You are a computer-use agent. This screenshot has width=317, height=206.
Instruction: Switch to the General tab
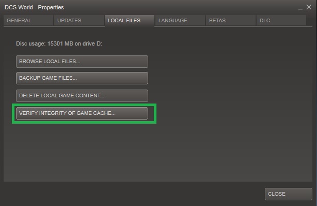[x=28, y=21]
